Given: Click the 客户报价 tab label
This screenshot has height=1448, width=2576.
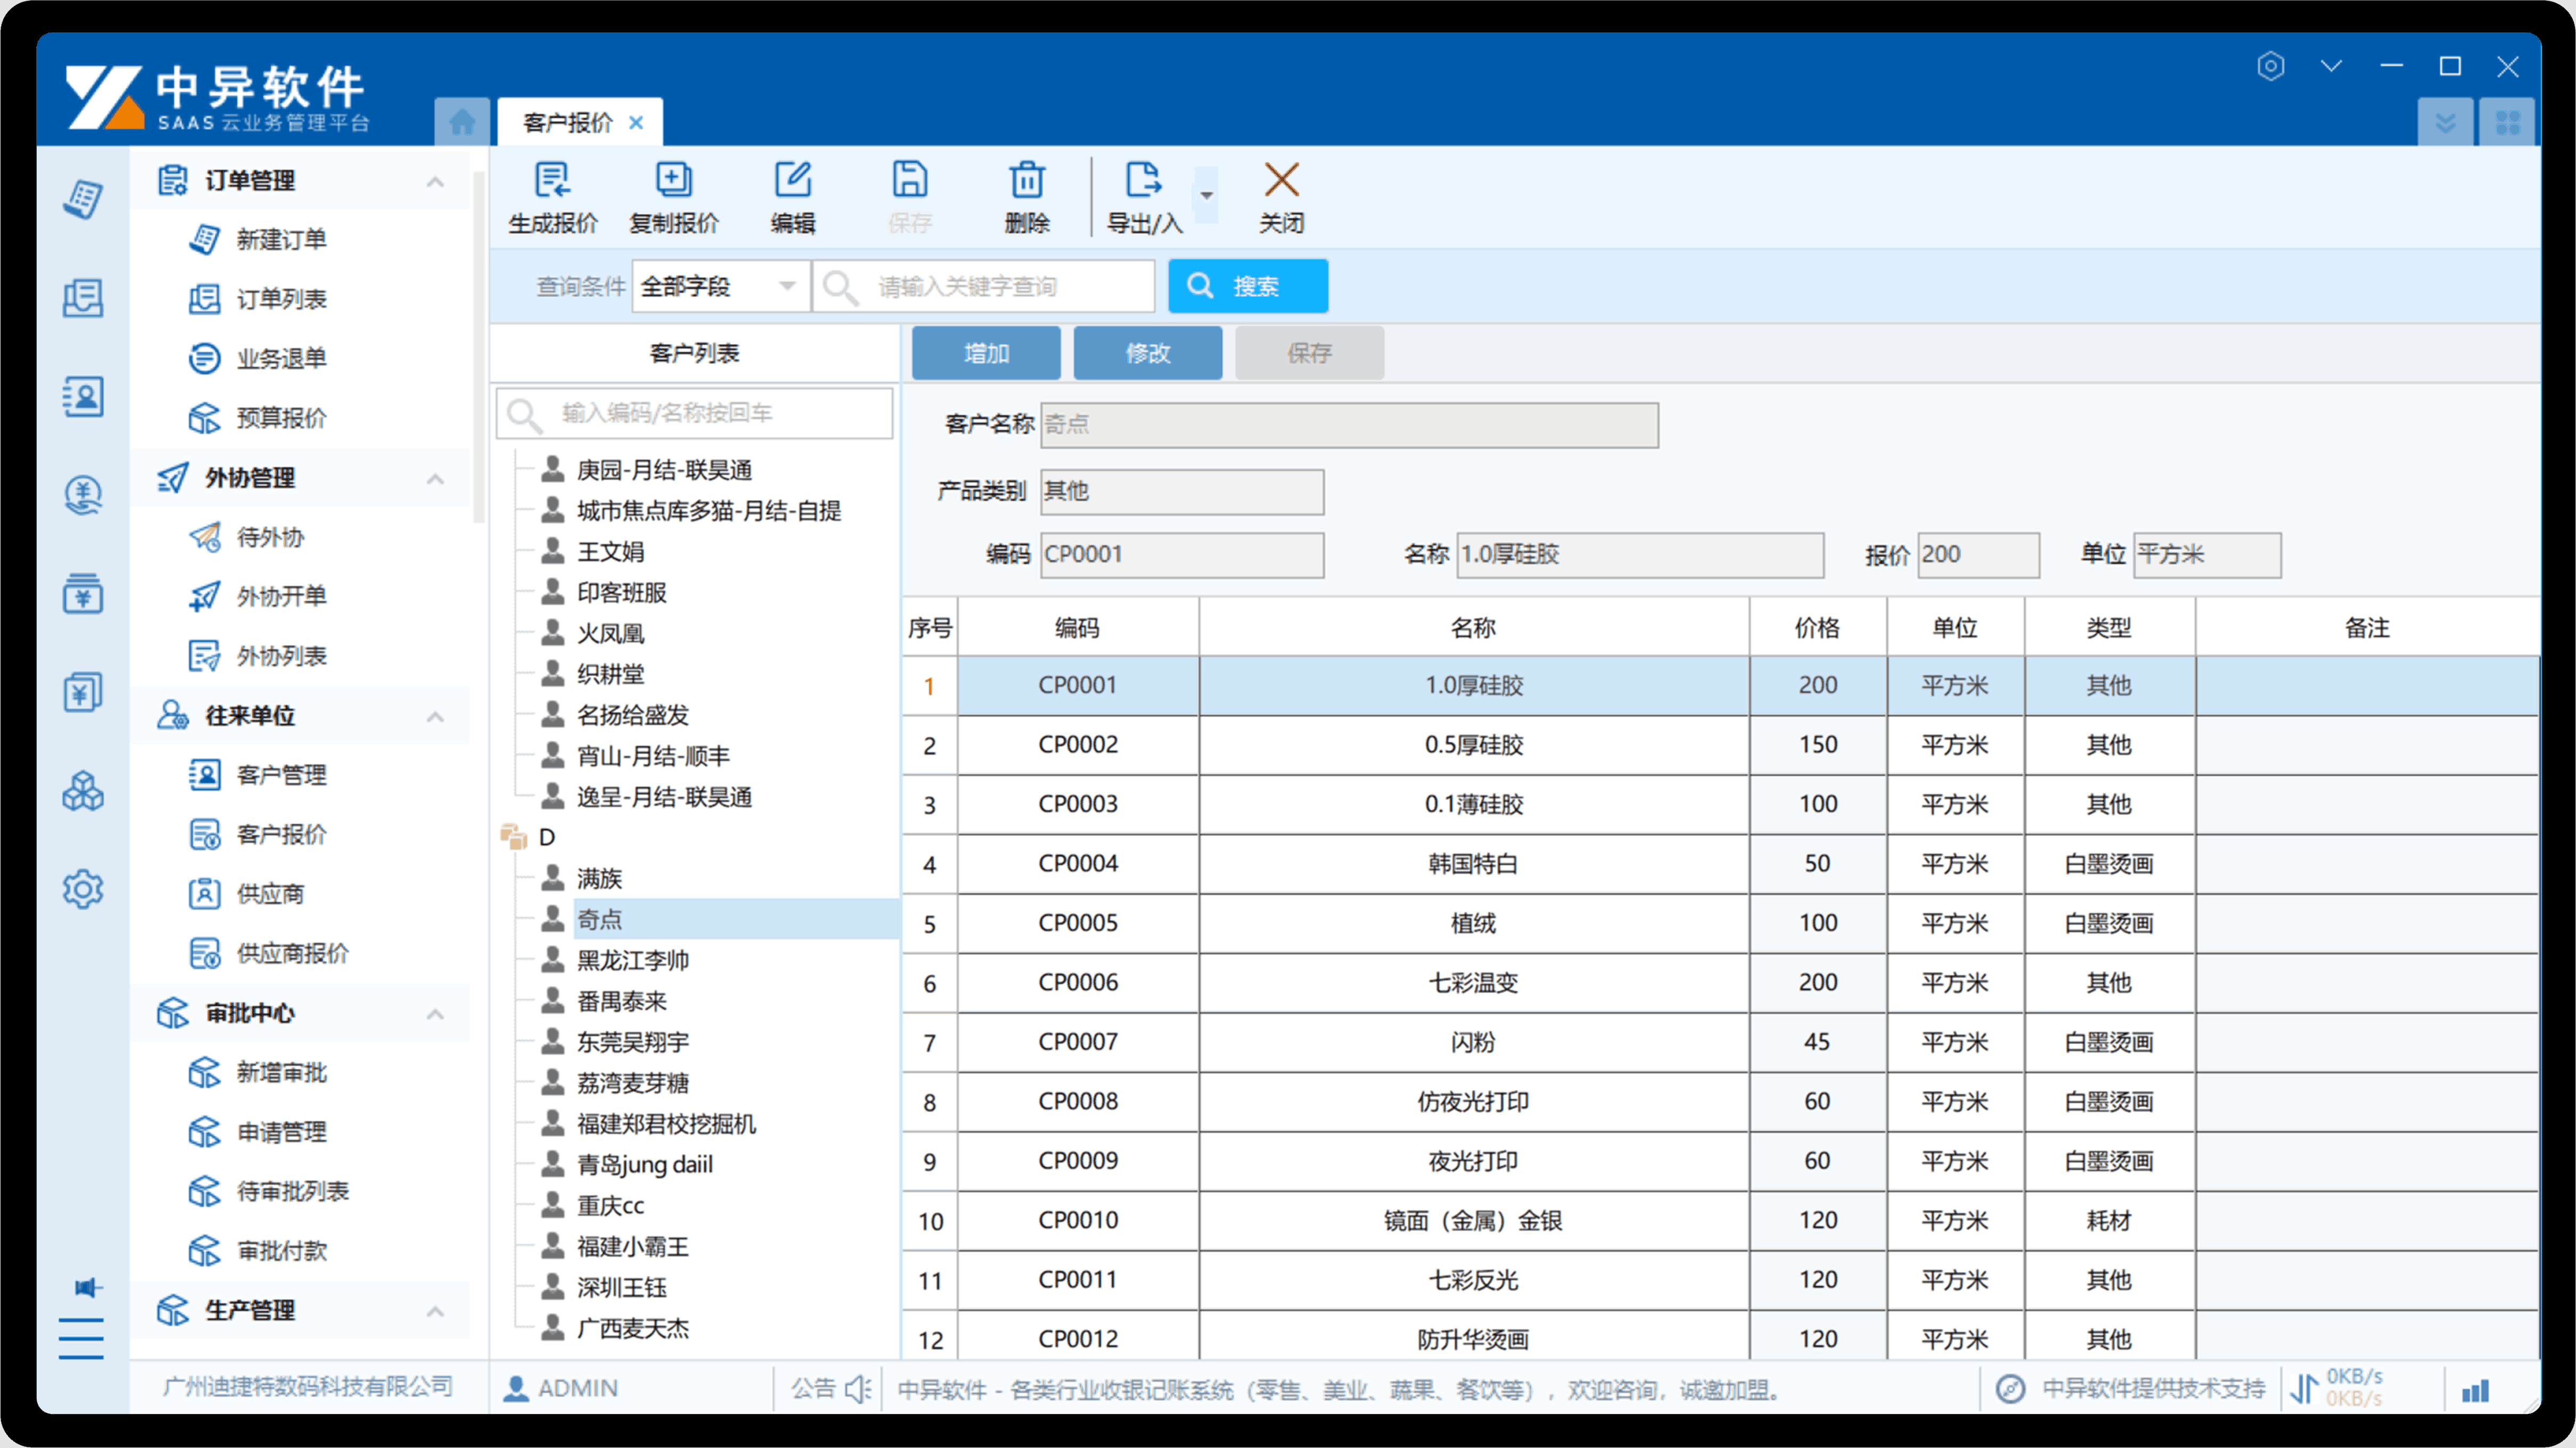Looking at the screenshot, I should pyautogui.click(x=567, y=123).
